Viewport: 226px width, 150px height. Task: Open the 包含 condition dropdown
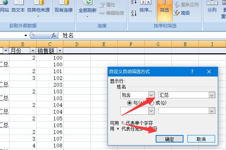coord(151,95)
